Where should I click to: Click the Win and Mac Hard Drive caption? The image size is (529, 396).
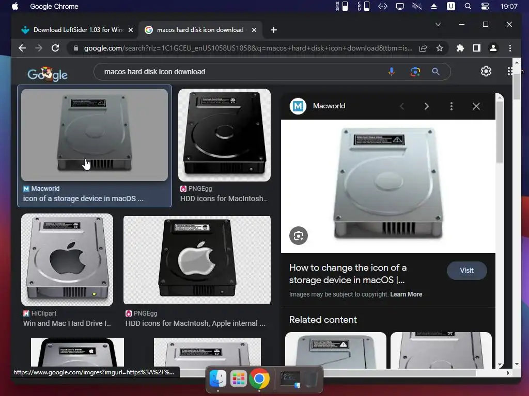(x=67, y=323)
